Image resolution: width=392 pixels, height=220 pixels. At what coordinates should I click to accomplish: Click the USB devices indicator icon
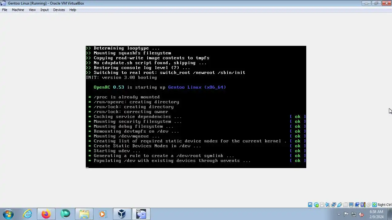point(340,205)
